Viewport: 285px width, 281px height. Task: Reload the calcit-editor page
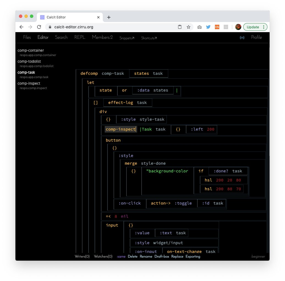point(39,27)
